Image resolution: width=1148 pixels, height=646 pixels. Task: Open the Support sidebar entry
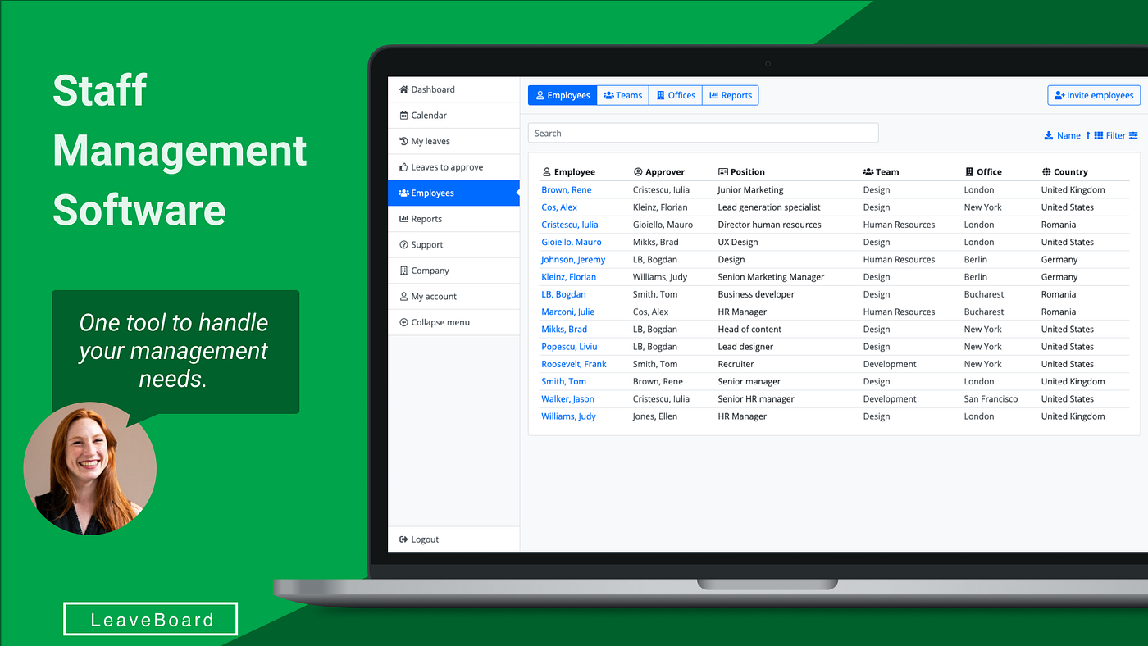click(453, 244)
